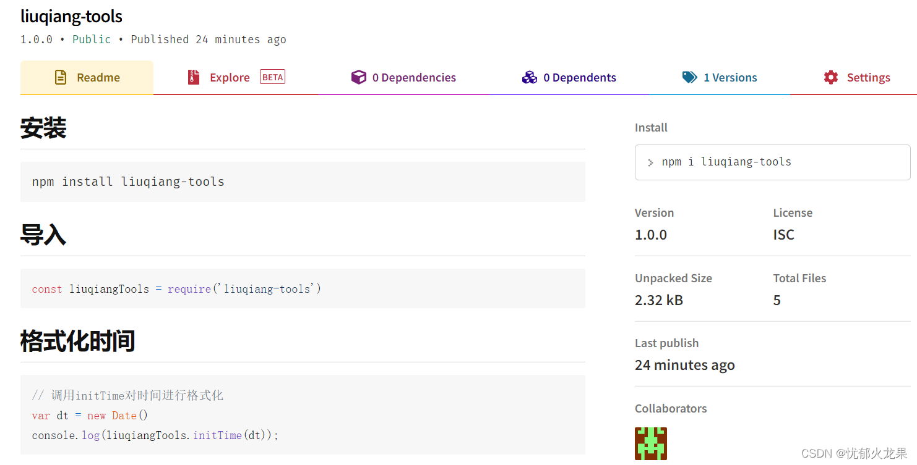Viewport: 917px width, 465px height.
Task: Click the npm install liuqiang-tools code block
Action: [x=303, y=182]
